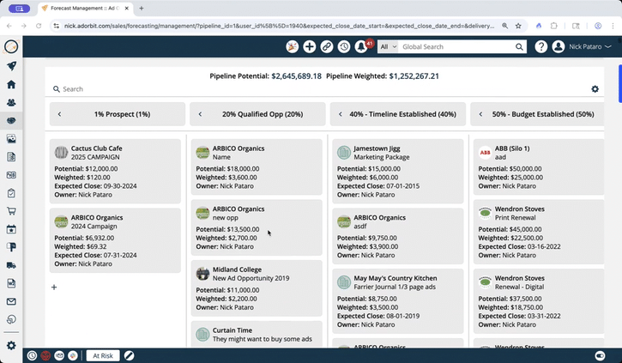Add opportunity with plus under 1% Prospect
Viewport: 622px width, 363px height.
point(54,287)
